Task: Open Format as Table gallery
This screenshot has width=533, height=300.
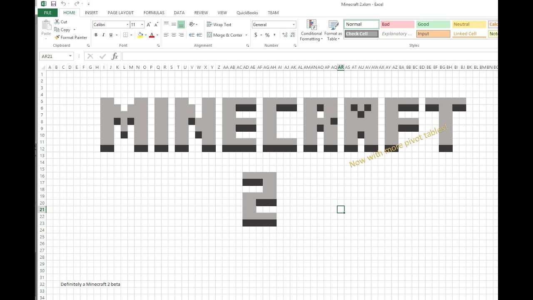Action: (333, 30)
